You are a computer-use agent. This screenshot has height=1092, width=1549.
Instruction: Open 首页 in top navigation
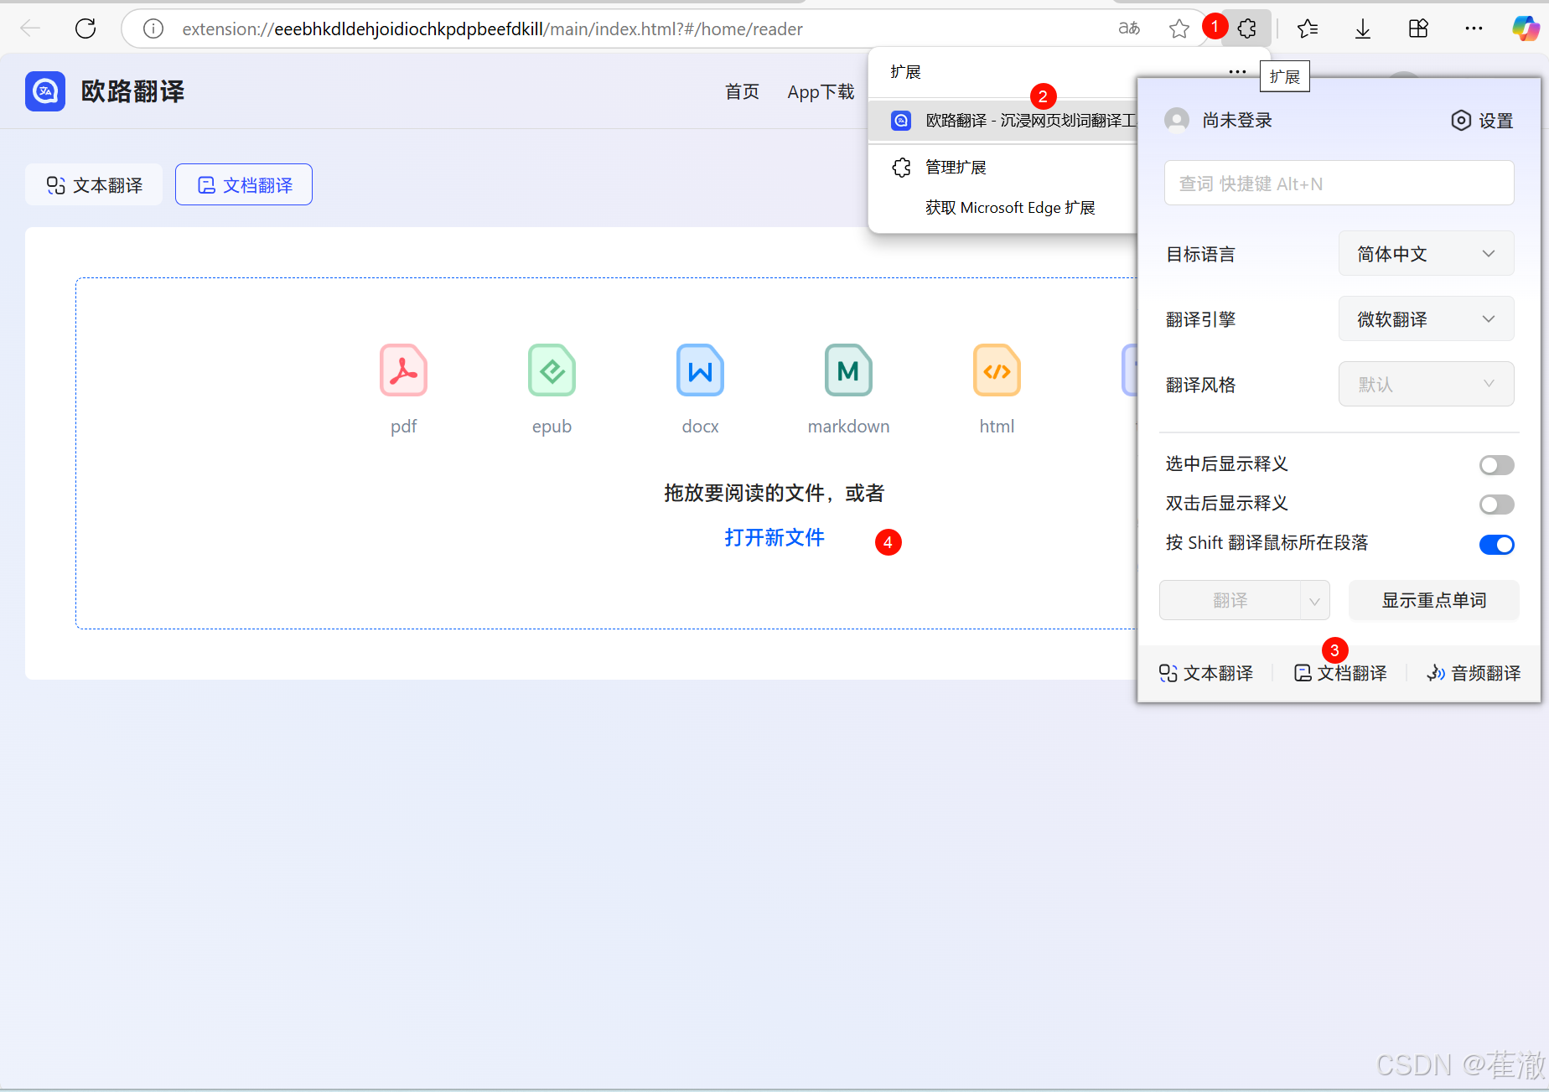742,91
